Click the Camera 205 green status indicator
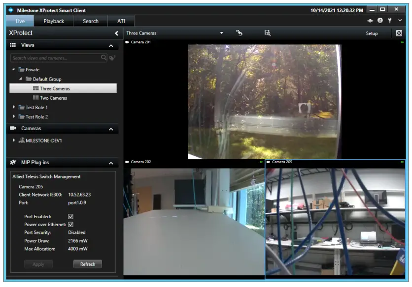This screenshot has height=287, width=412. click(402, 162)
